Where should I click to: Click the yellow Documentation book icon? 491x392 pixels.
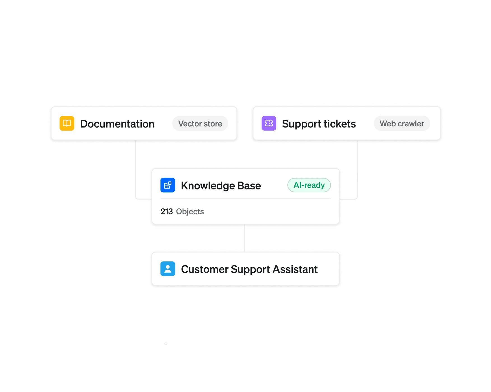pos(67,123)
